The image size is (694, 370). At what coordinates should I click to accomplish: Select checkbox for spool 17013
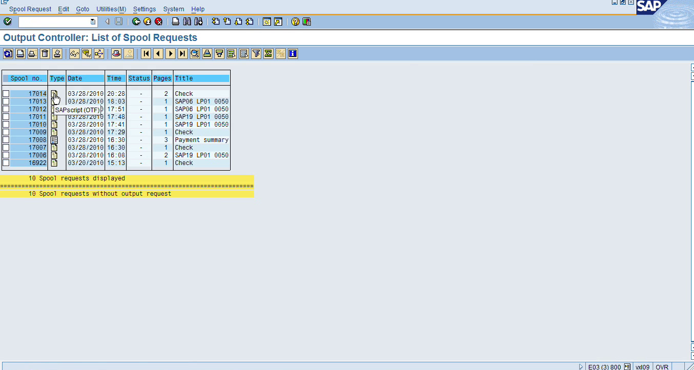point(6,101)
